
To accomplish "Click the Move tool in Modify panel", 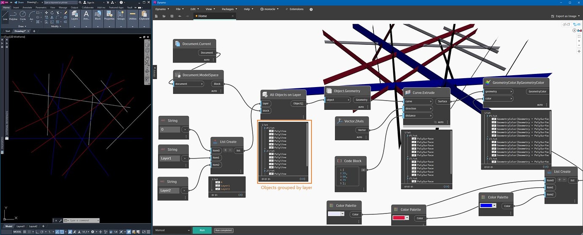I will pyautogui.click(x=46, y=12).
